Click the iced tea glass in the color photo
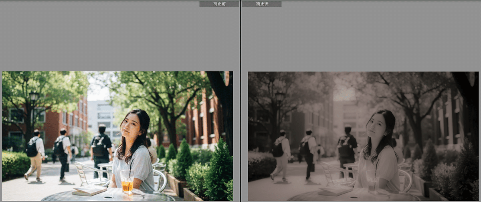The image size is (481, 202). pos(127,184)
